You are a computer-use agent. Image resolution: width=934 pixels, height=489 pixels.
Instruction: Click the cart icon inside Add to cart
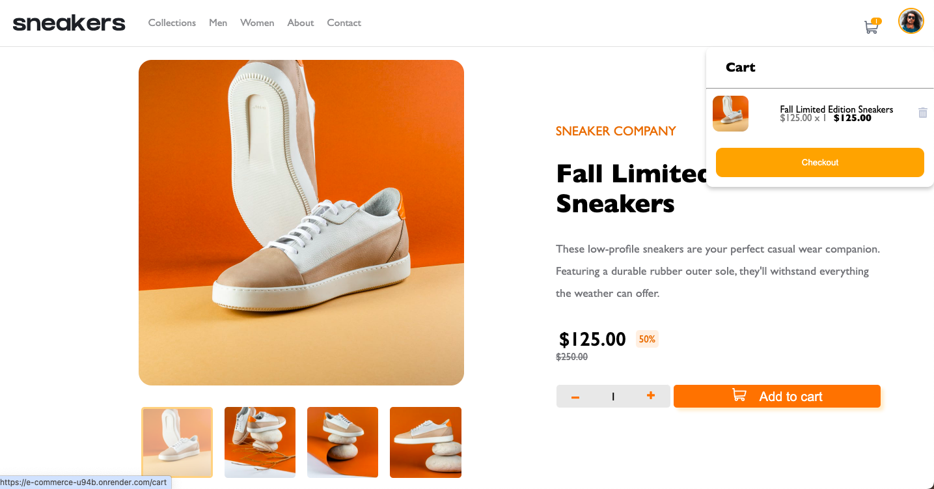click(x=739, y=395)
